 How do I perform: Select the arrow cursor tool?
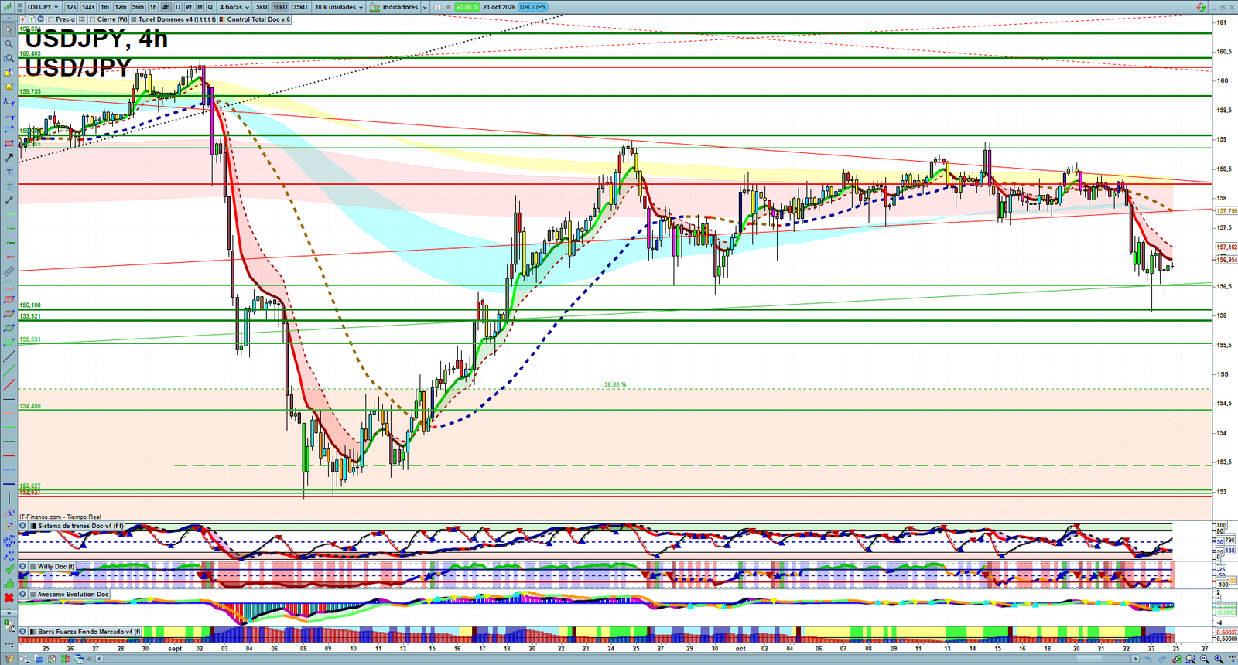coord(9,29)
